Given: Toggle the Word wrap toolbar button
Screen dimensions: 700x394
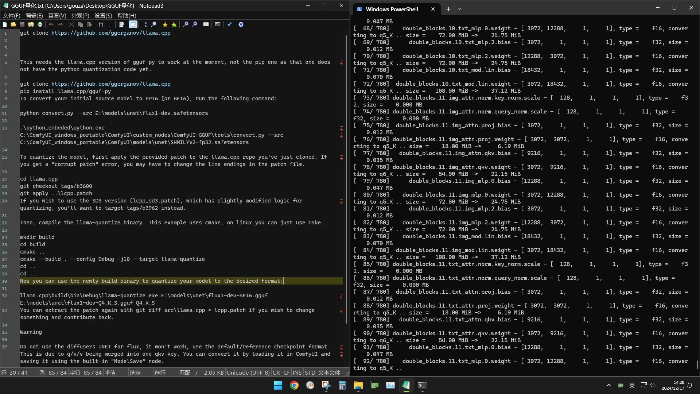Looking at the screenshot, I should click(133, 24).
